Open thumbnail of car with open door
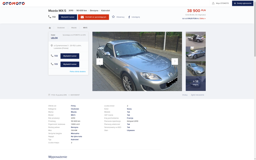The image size is (256, 160). 196,39
